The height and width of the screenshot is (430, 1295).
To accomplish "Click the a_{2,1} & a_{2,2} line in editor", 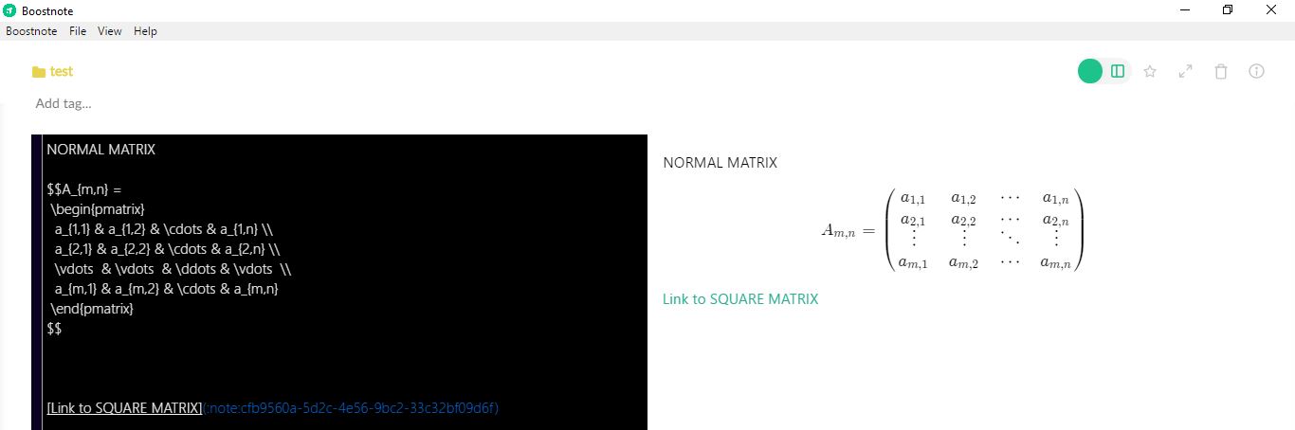I will (x=167, y=249).
